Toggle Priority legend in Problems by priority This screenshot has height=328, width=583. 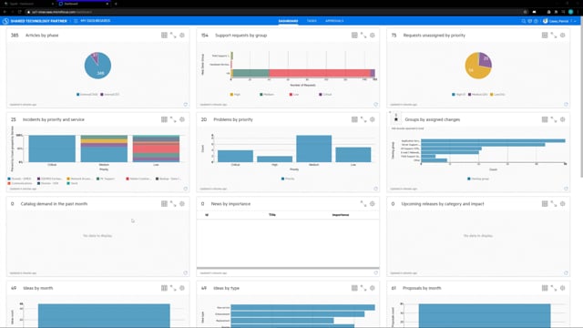(x=288, y=179)
